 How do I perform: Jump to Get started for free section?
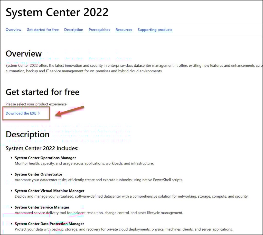43,30
